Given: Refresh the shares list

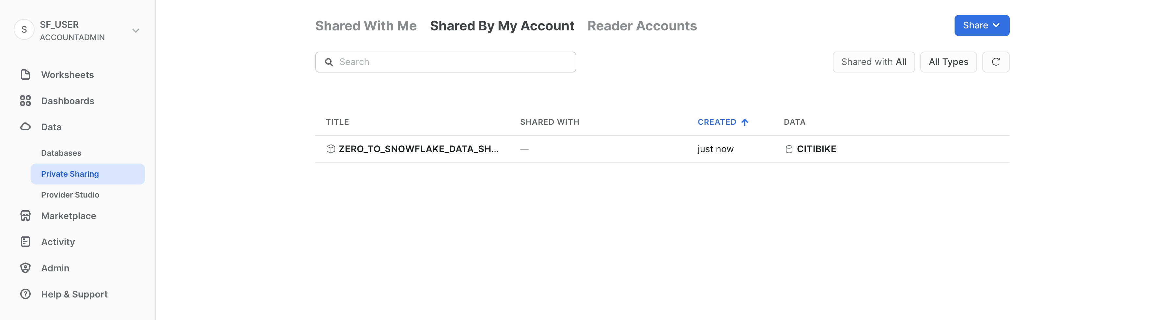Looking at the screenshot, I should tap(995, 62).
